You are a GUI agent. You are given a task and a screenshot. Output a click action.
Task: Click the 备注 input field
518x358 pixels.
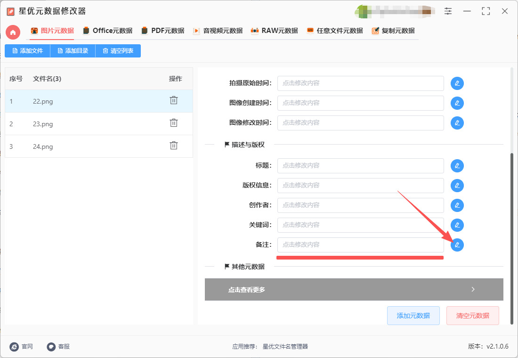coord(360,245)
